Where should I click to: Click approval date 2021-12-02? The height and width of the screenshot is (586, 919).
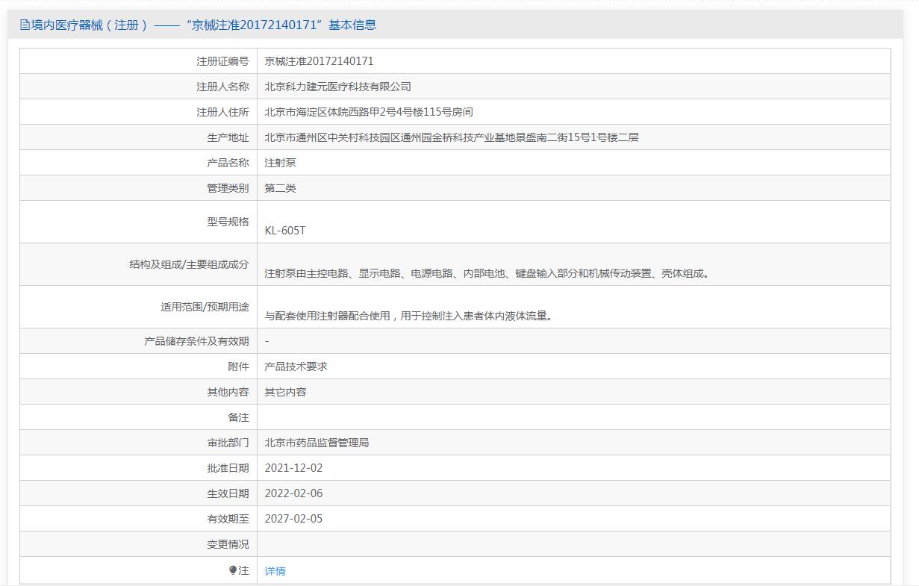coord(294,468)
